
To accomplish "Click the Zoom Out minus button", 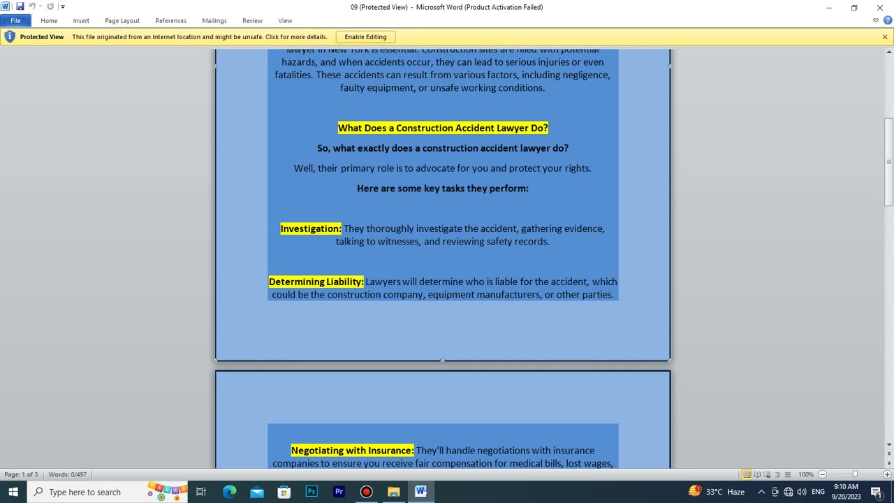I will [822, 475].
